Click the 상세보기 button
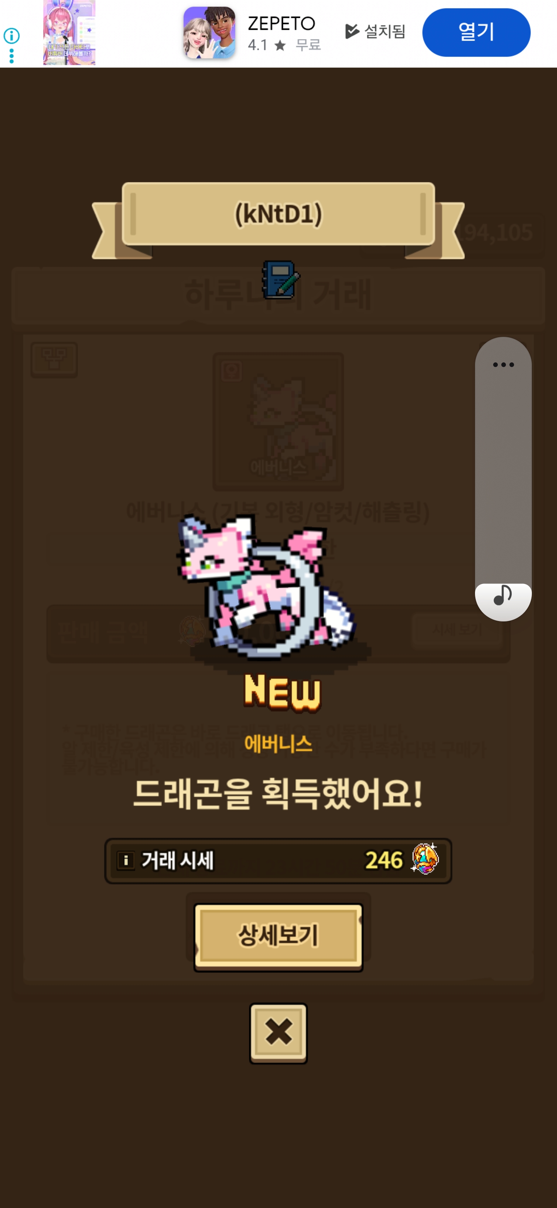The height and width of the screenshot is (1208, 557). pyautogui.click(x=278, y=936)
